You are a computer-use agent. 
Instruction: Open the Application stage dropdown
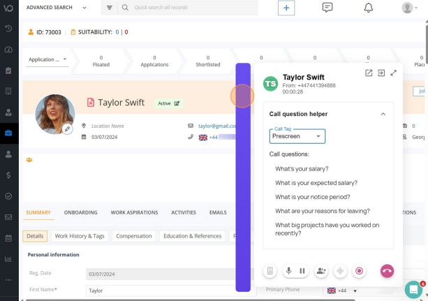point(47,59)
